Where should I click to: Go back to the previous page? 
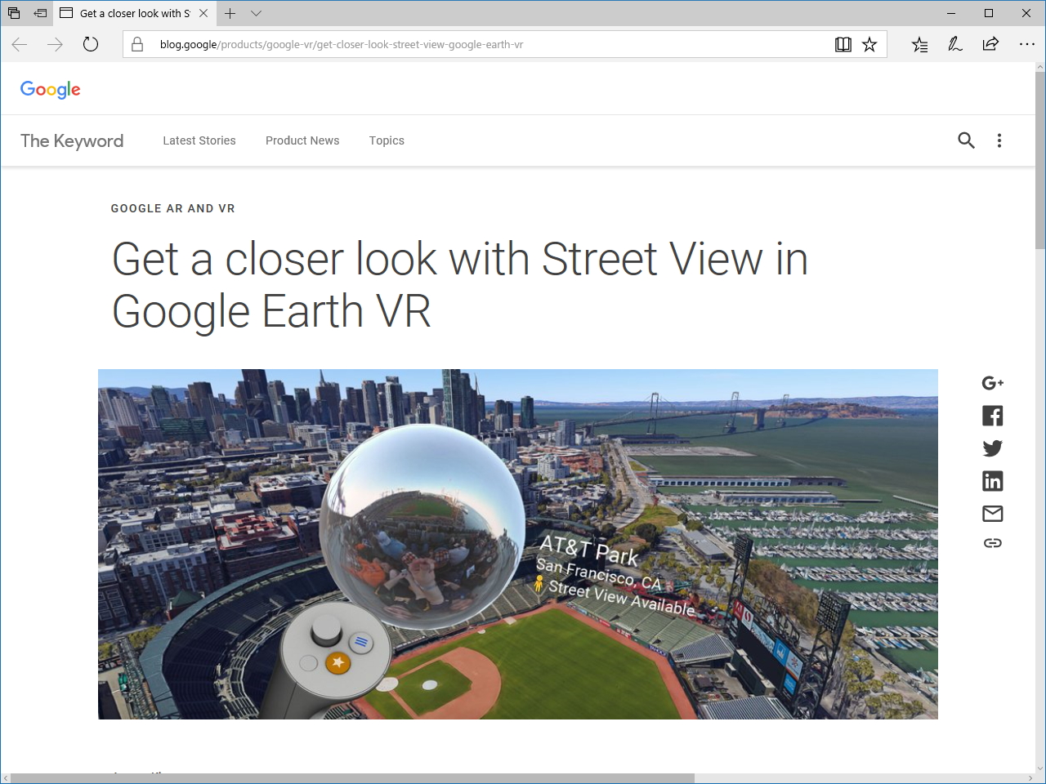(20, 44)
